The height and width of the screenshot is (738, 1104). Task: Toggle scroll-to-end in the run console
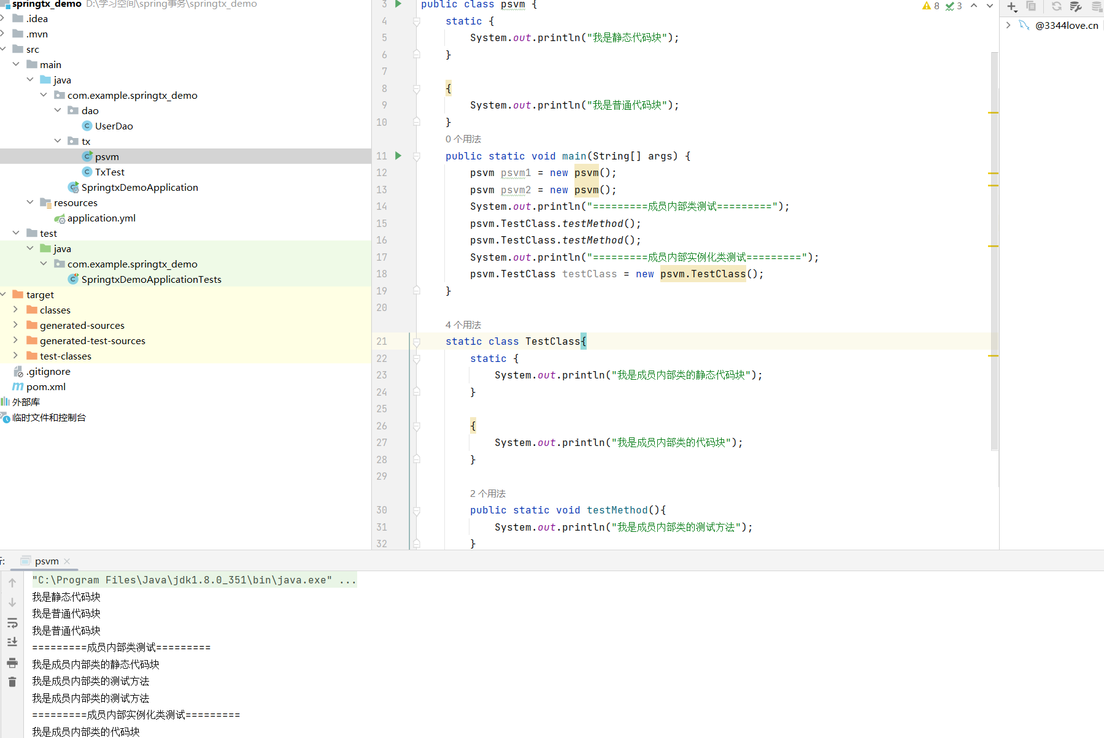(12, 642)
